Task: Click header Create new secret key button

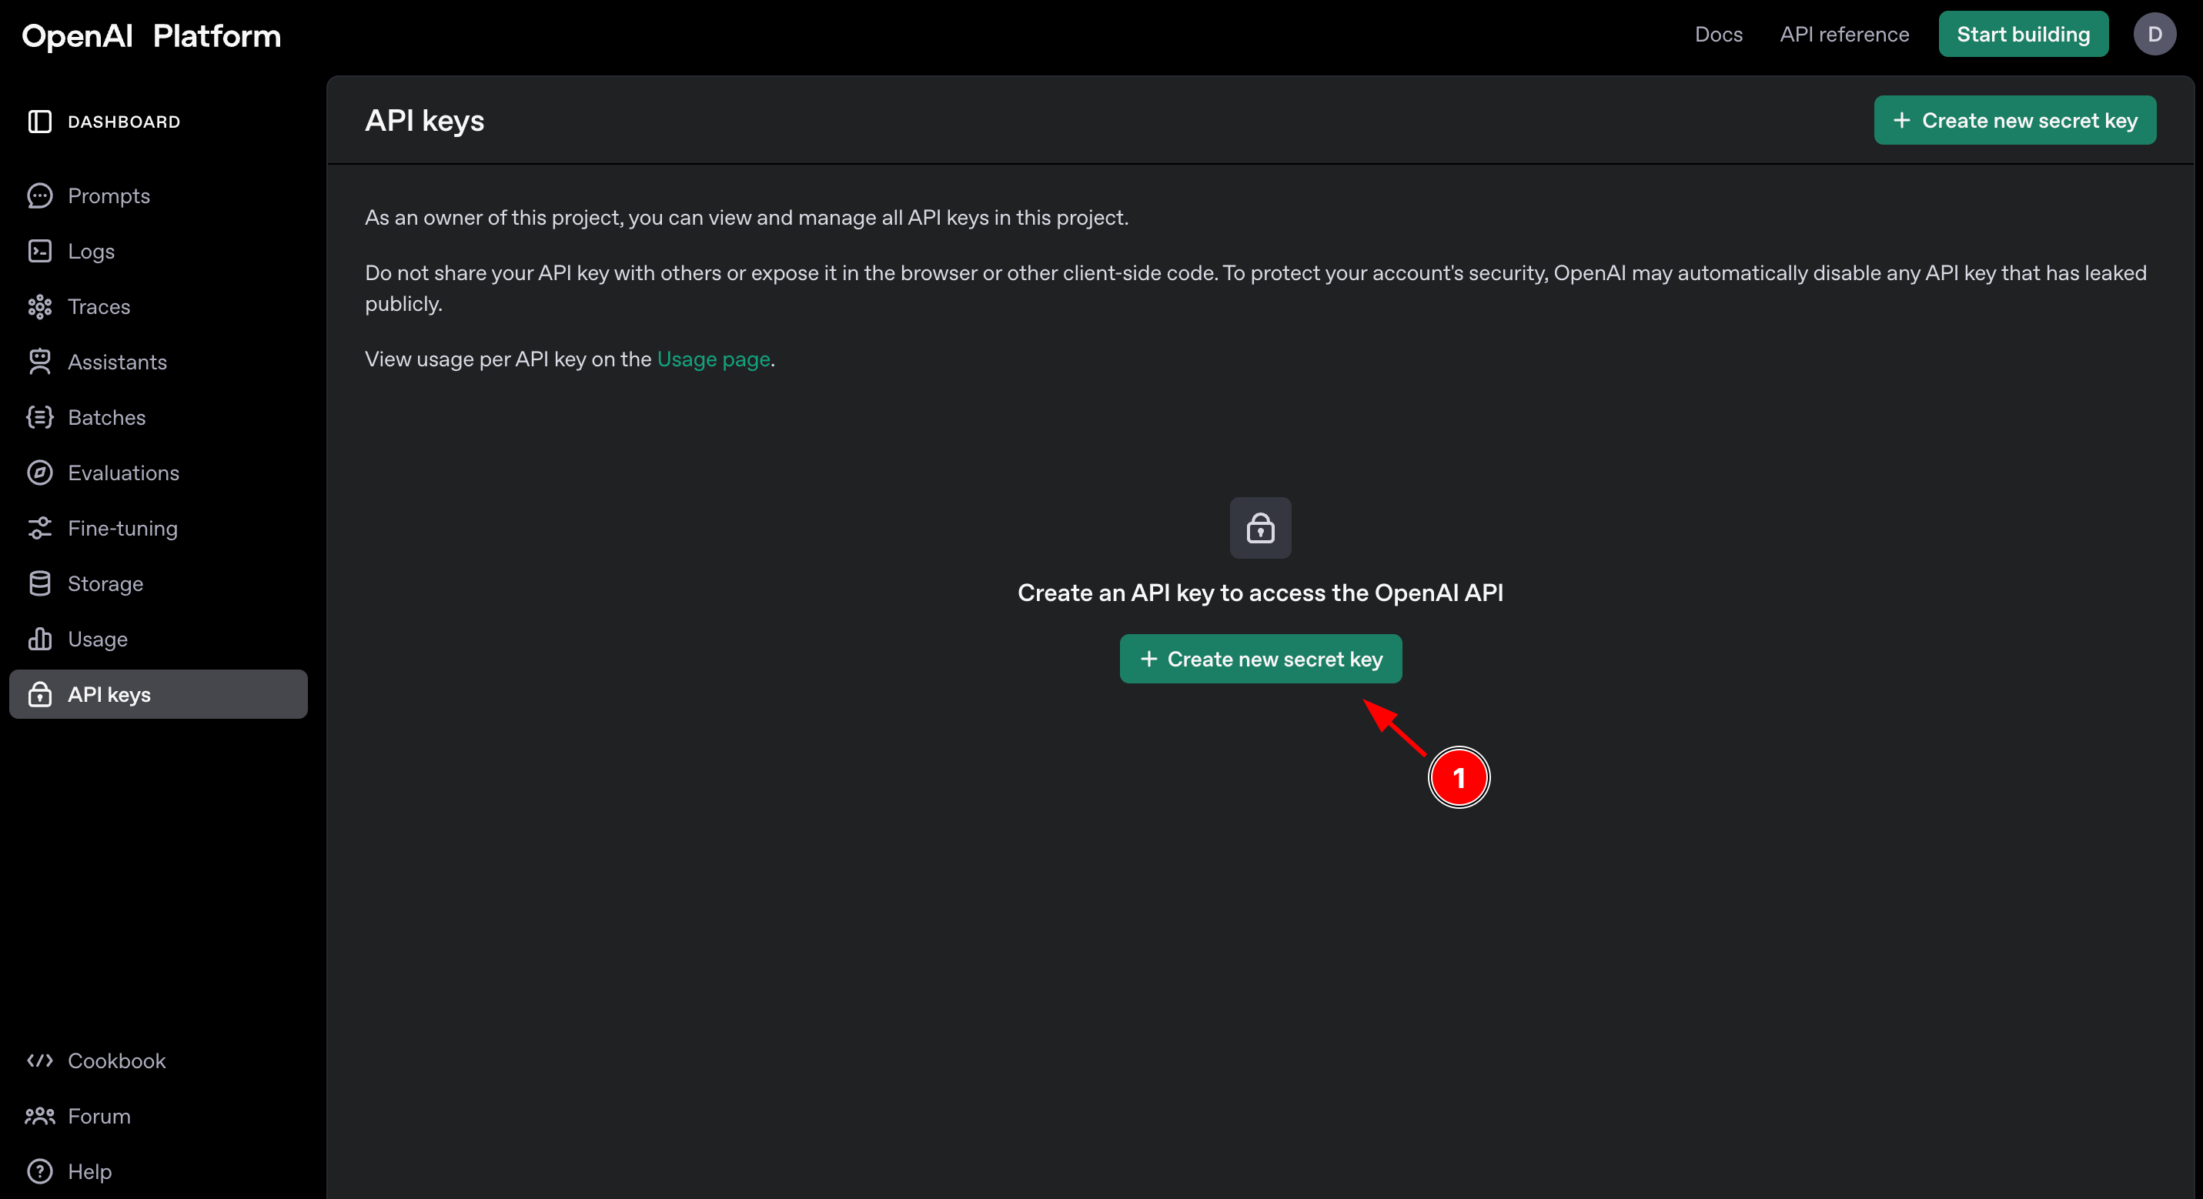Action: pyautogui.click(x=2015, y=121)
